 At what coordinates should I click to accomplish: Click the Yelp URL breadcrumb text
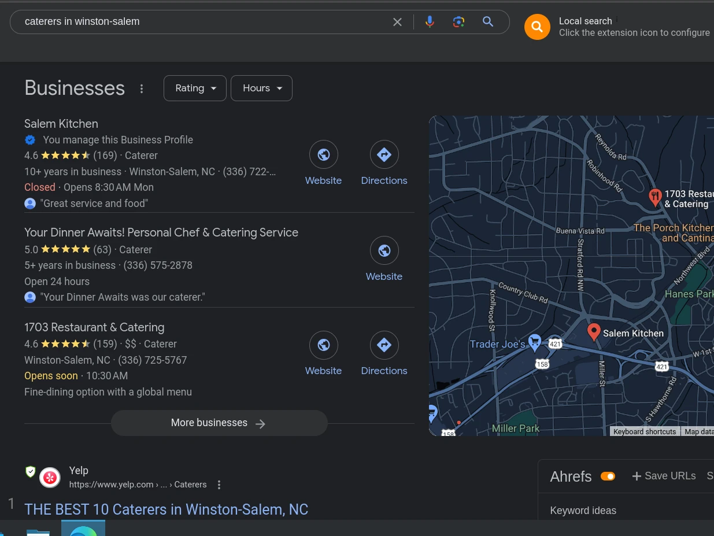click(138, 485)
